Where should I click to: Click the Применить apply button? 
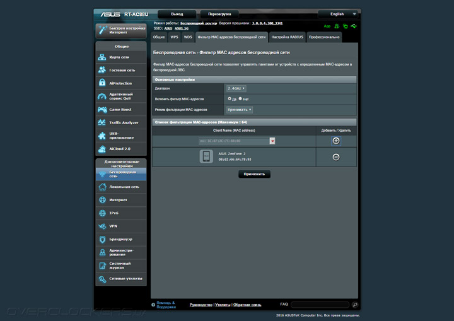tap(254, 174)
